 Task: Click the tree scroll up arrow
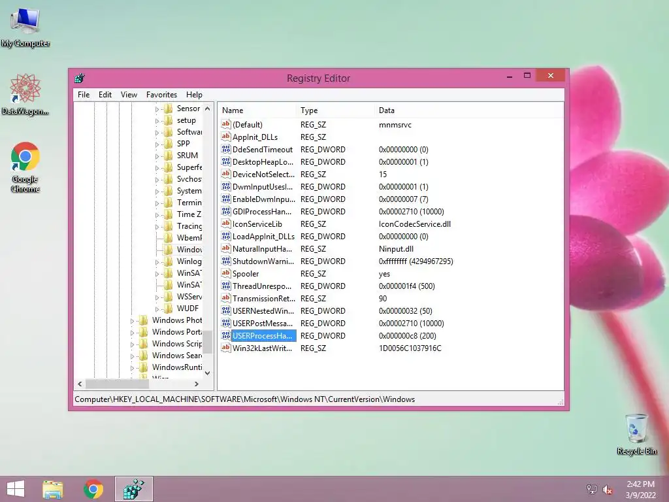[x=207, y=109]
